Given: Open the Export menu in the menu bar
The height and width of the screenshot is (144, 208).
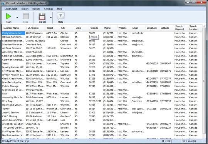Looking at the screenshot, I should click(x=25, y=9).
